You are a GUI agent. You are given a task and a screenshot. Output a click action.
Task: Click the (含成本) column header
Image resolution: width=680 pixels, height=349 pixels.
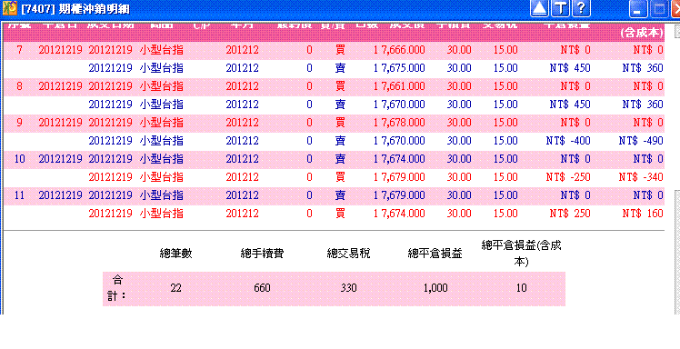click(x=642, y=33)
